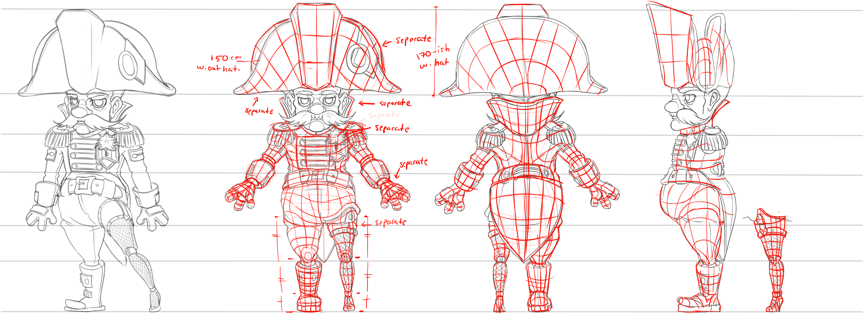
Task: Click the faded pink 'separate' text near the collar
Action: 384,115
